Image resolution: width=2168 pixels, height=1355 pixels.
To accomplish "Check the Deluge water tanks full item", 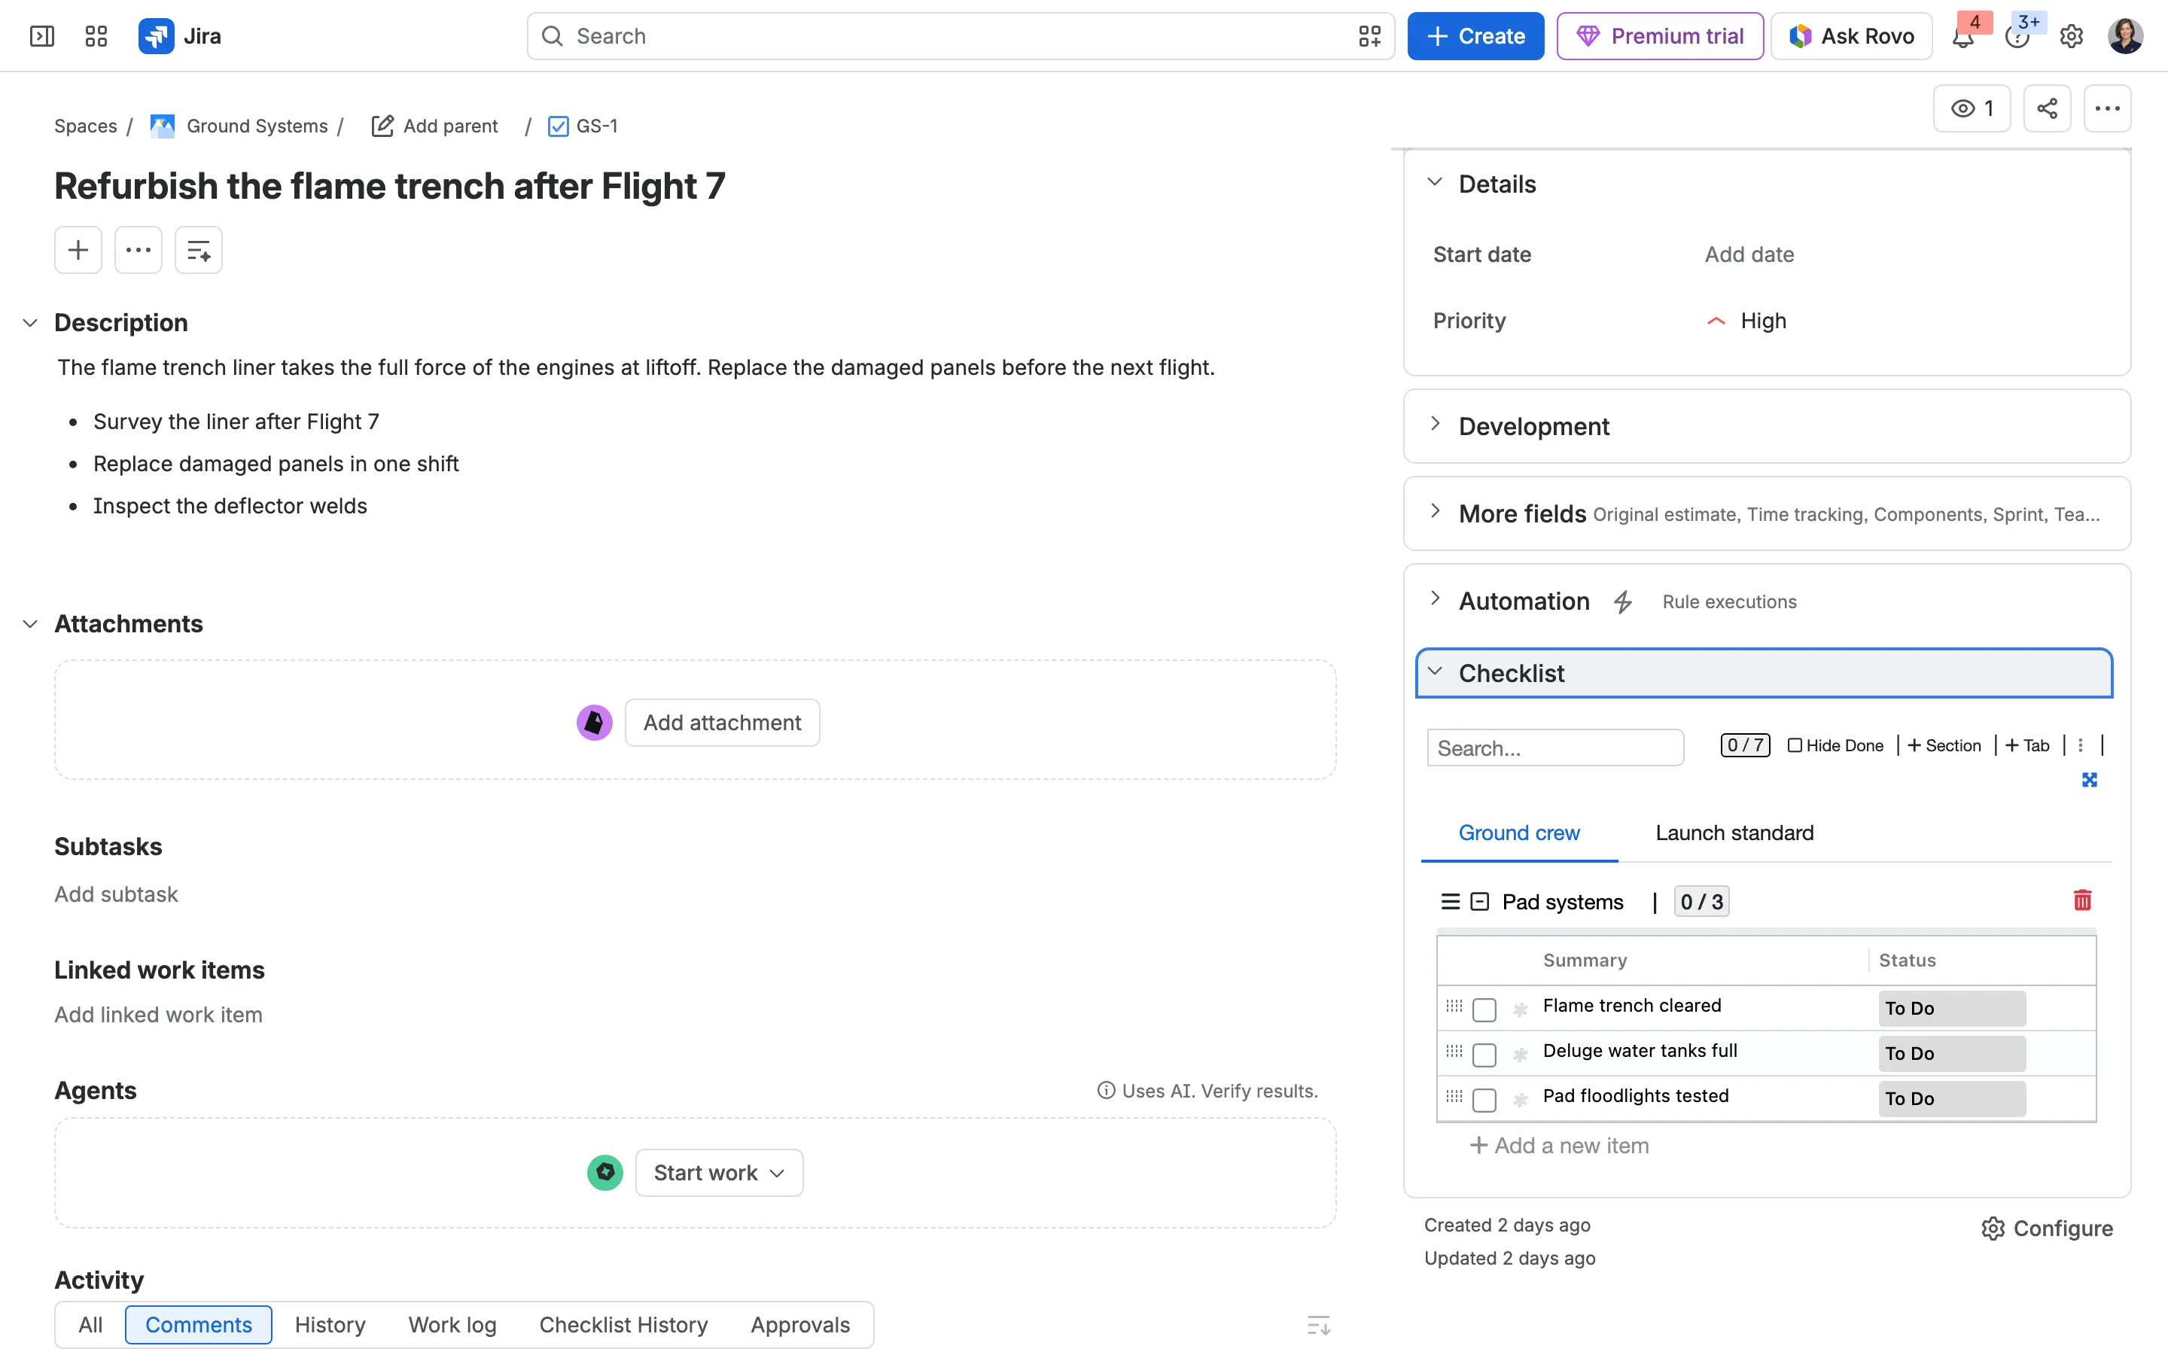I will pyautogui.click(x=1484, y=1054).
